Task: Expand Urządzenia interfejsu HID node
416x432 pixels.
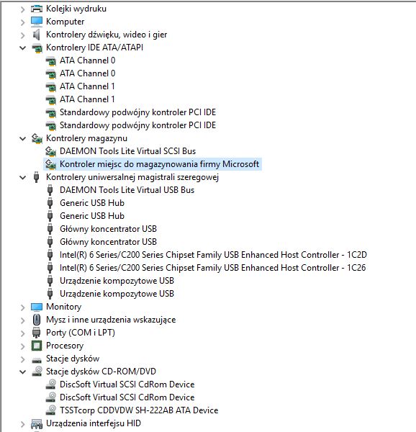Action: point(23,424)
